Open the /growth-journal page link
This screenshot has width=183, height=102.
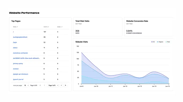pyautogui.click(x=18, y=79)
